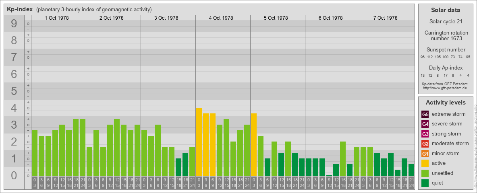Viewport: 477px width, 193px height.
Task: Click the '1 Oct 1978' date header
Action: click(x=56, y=18)
